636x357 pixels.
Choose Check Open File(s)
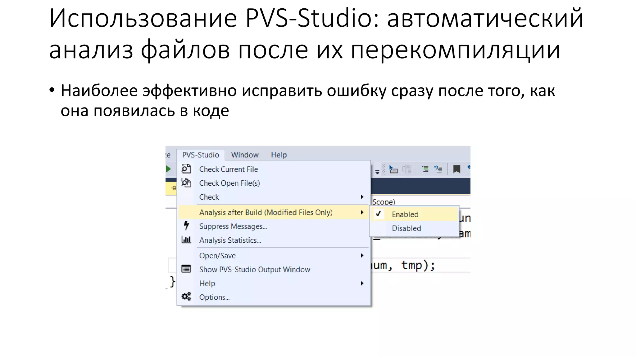point(274,183)
